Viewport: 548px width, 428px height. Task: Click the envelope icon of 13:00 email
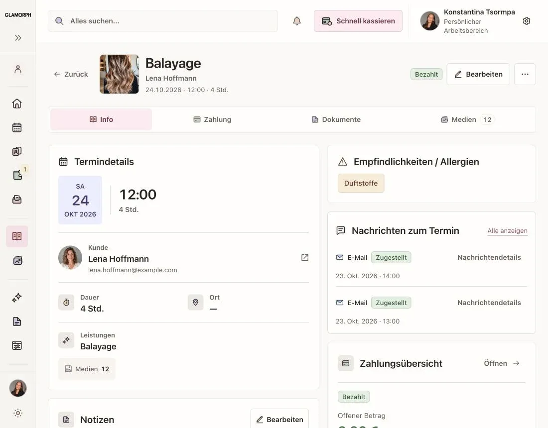pyautogui.click(x=340, y=303)
